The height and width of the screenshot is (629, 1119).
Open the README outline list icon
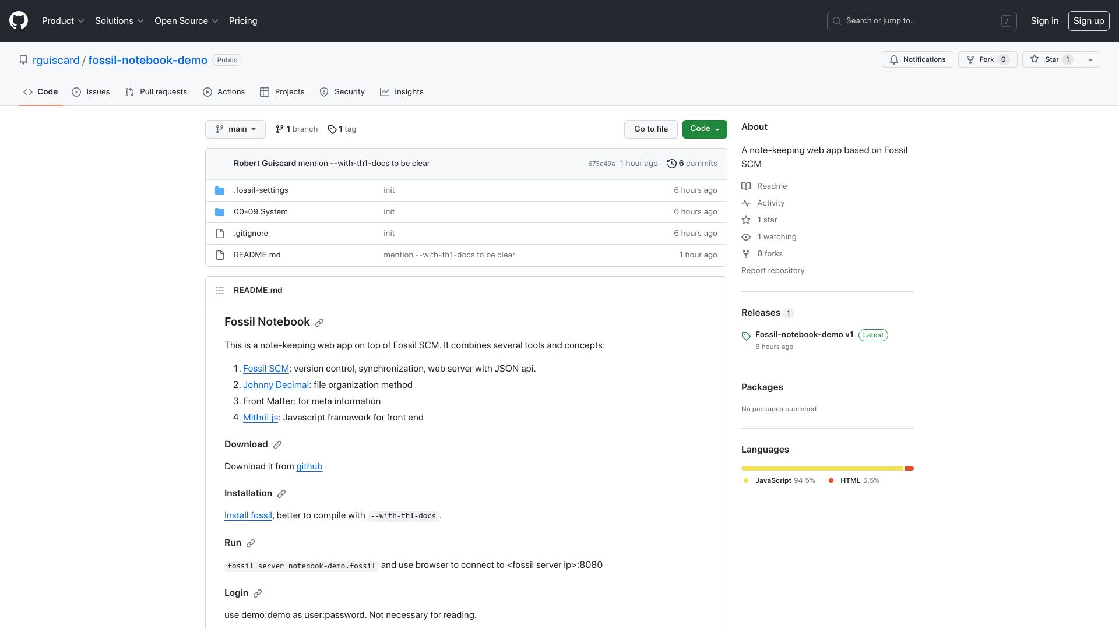[220, 291]
